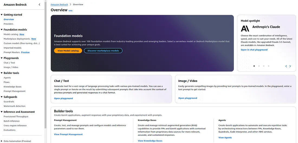Click the Model spotlight label
Image resolution: width=298 pixels, height=143 pixels.
250,21
